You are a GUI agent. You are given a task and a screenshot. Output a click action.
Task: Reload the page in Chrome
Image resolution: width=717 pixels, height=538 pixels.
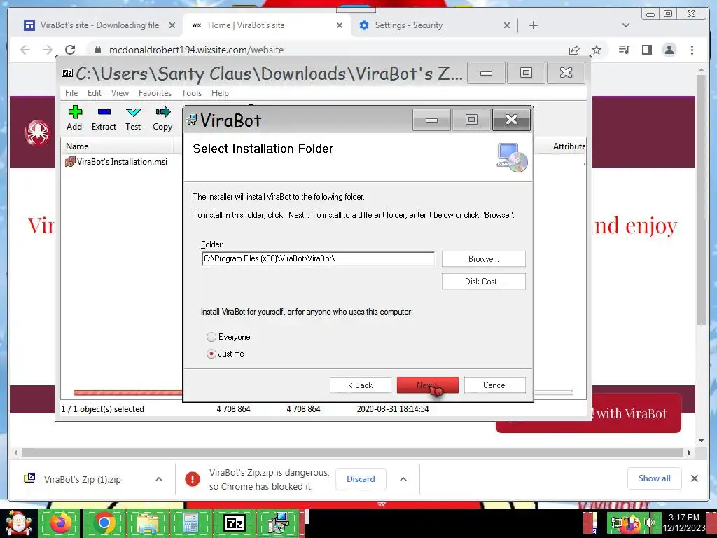click(x=70, y=50)
